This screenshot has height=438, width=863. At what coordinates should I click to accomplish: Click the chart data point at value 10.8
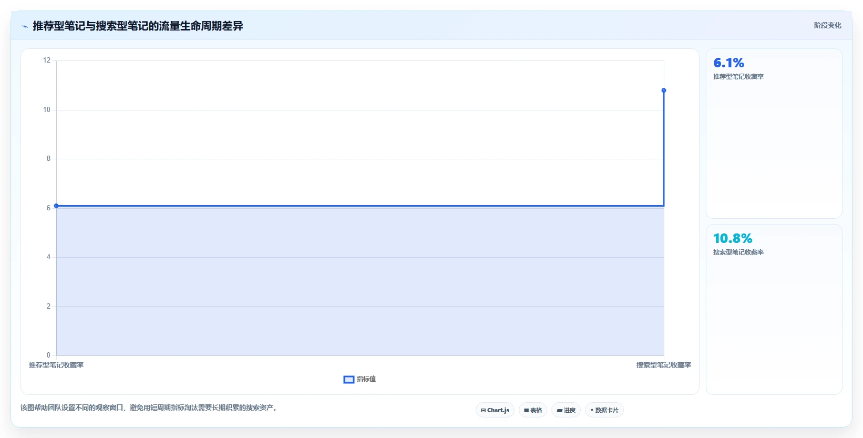click(x=664, y=90)
